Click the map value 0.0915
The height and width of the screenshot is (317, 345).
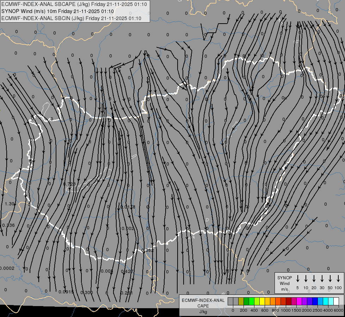[66, 292]
